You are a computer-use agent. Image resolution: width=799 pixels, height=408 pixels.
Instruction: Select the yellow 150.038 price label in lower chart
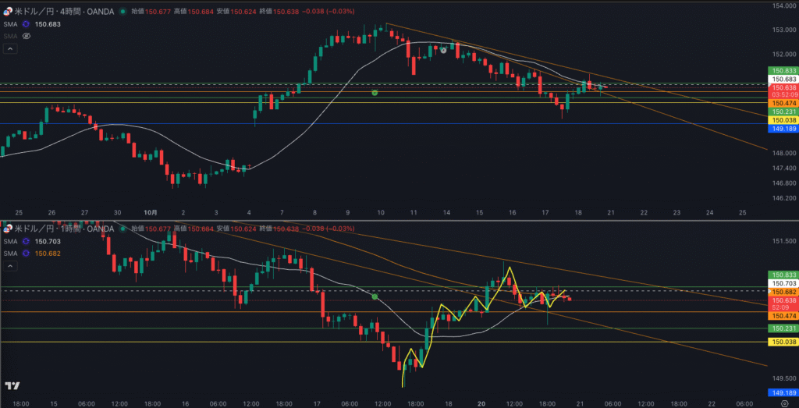[x=782, y=342]
